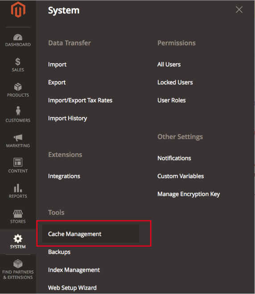This screenshot has height=294, width=255.
Task: Open Marketing megaphone icon
Action: click(x=18, y=138)
